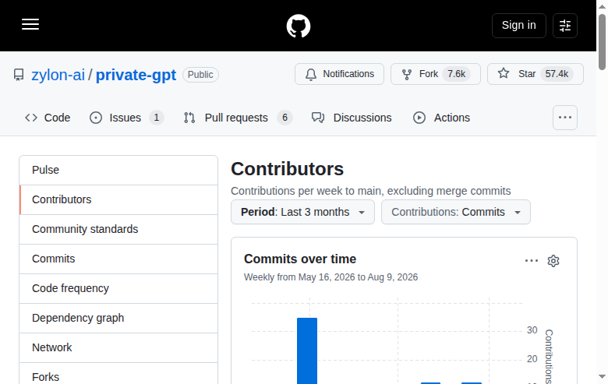Open the private-gpt repository link
608x384 pixels.
pos(136,75)
